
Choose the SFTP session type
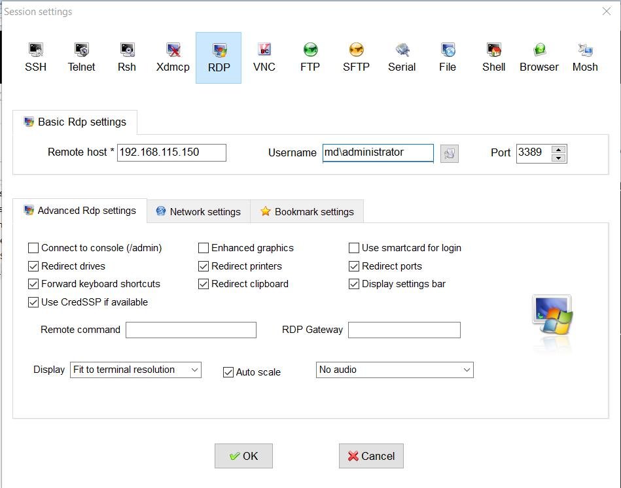(356, 58)
